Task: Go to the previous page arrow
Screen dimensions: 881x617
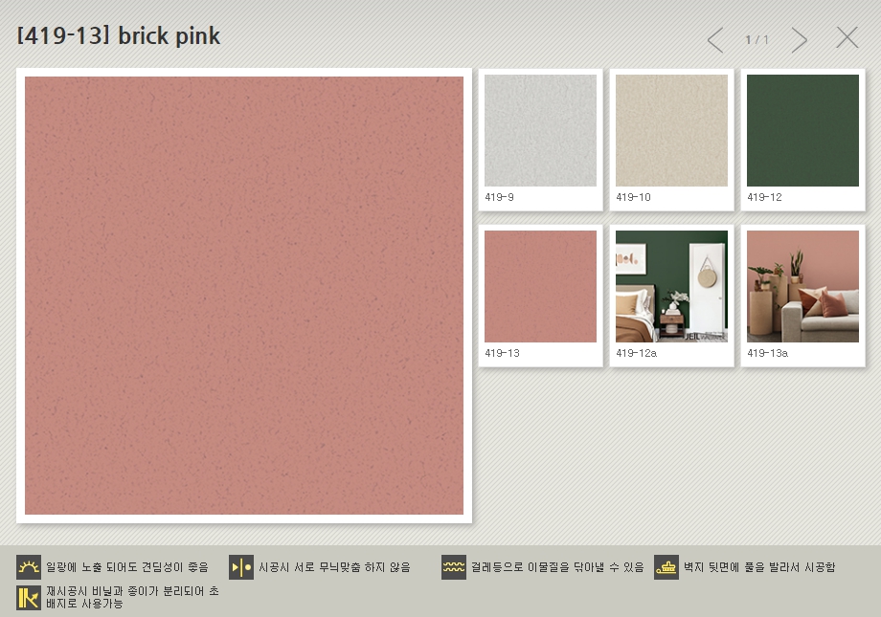Action: [715, 40]
